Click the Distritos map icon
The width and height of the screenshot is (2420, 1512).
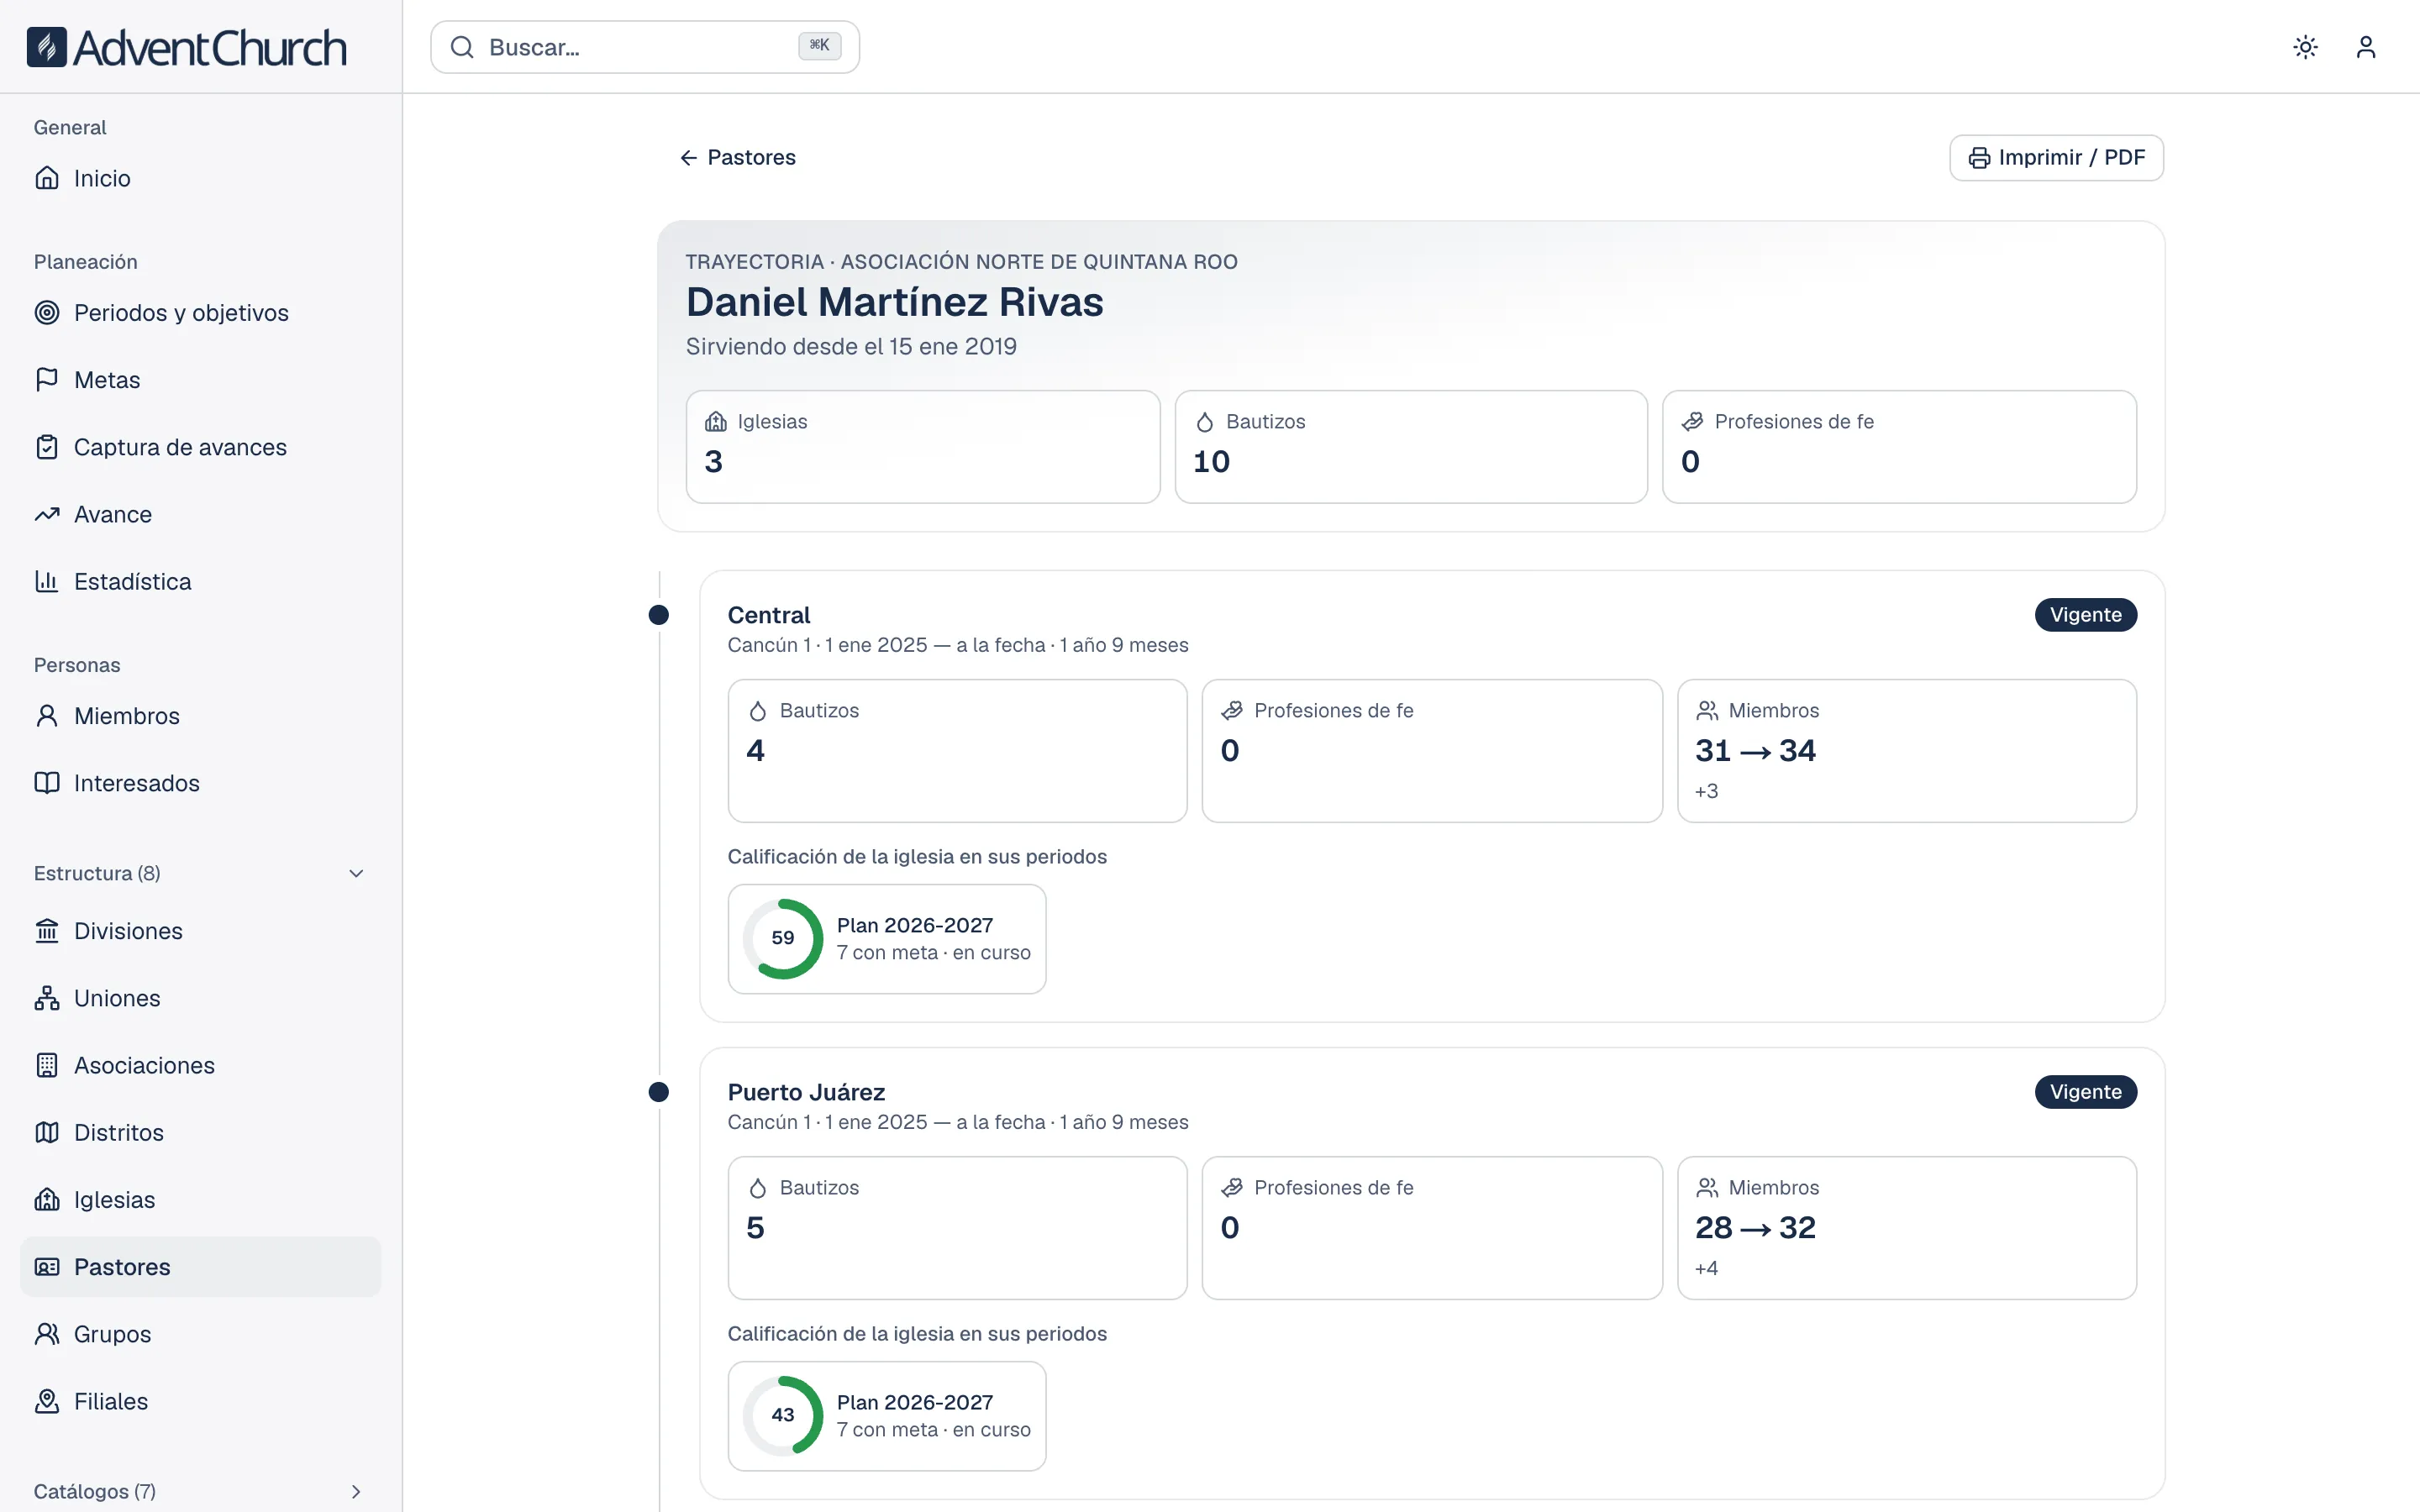[47, 1132]
